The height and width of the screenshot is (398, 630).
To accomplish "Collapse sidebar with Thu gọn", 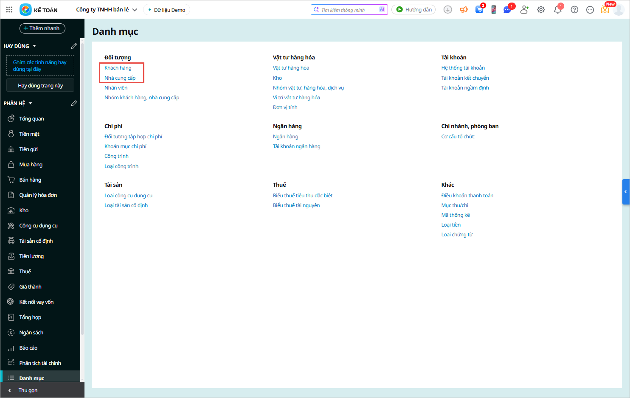I will point(28,390).
